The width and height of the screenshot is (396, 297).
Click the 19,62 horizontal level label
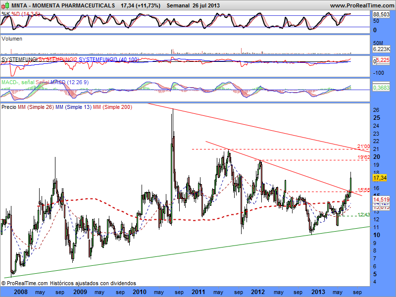coord(363,157)
